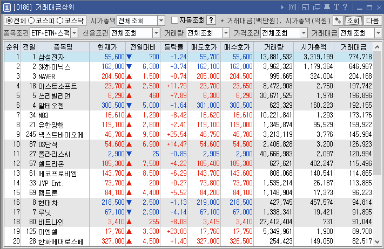Open the 거래대금 condition dropdown
384x249 pixels.
(x=378, y=33)
